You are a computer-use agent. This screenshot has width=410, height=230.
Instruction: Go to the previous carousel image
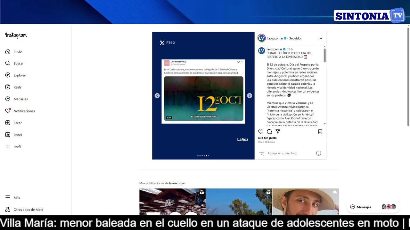(157, 96)
